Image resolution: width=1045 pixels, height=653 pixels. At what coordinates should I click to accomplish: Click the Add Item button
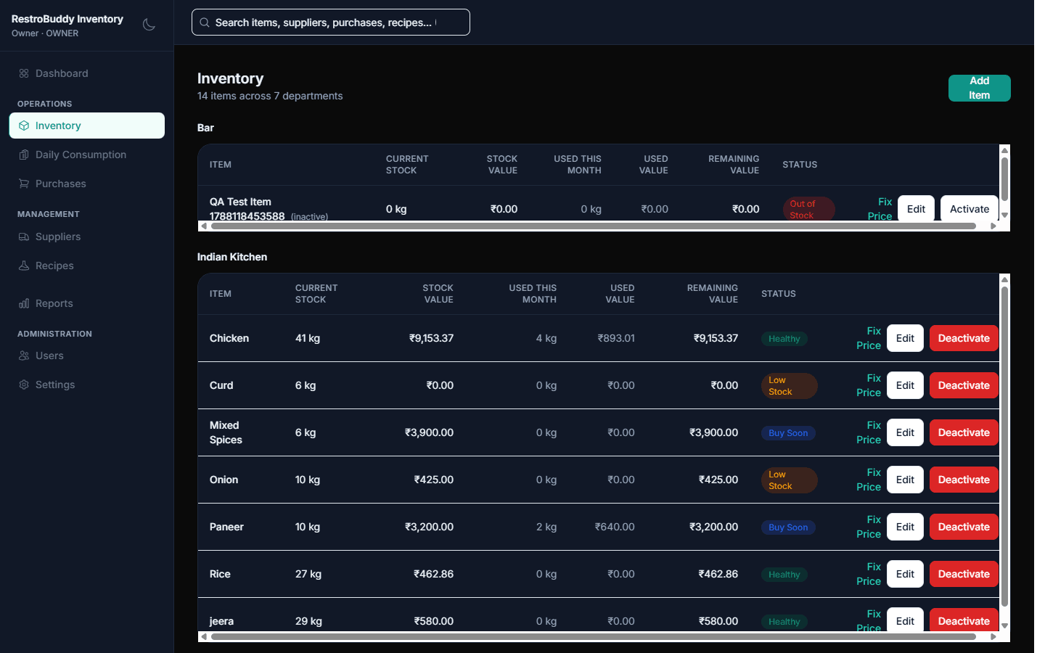coord(979,88)
